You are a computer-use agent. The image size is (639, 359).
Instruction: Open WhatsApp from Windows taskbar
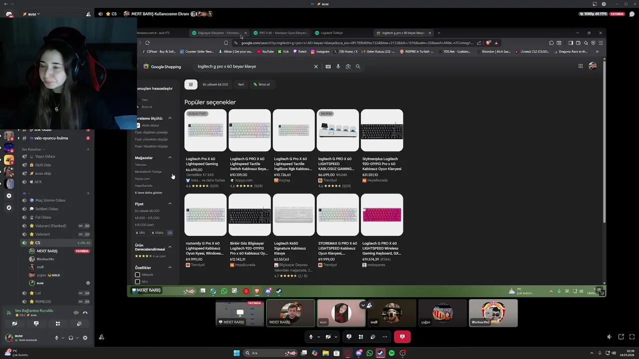(369, 353)
